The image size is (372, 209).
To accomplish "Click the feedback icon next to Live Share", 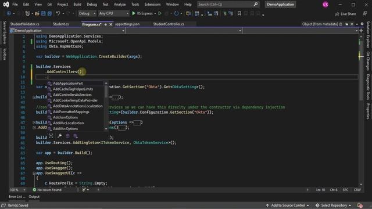I will click(365, 14).
